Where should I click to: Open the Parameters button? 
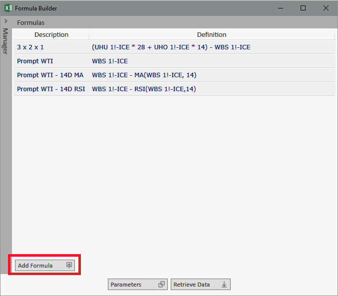[137, 285]
